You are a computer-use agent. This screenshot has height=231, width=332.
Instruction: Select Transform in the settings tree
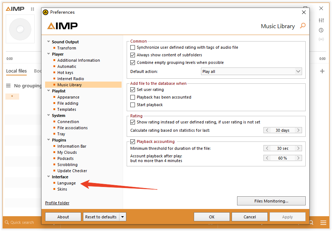pos(66,48)
